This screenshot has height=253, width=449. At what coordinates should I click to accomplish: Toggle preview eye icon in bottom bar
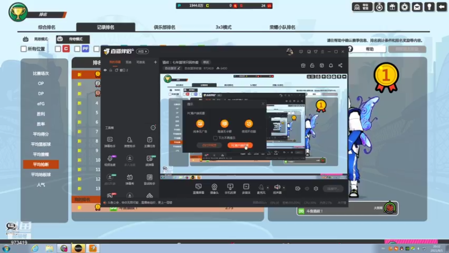point(307,188)
